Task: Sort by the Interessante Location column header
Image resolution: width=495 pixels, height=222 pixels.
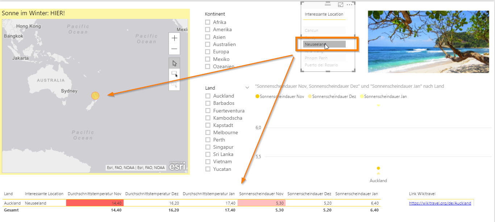Action: point(44,194)
